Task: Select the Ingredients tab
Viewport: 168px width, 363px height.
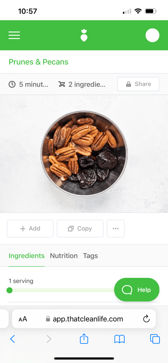Action: tap(27, 256)
